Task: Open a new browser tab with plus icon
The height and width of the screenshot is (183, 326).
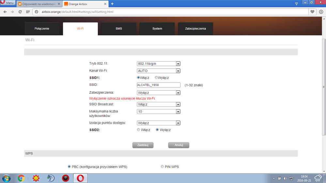Action: 112,4
